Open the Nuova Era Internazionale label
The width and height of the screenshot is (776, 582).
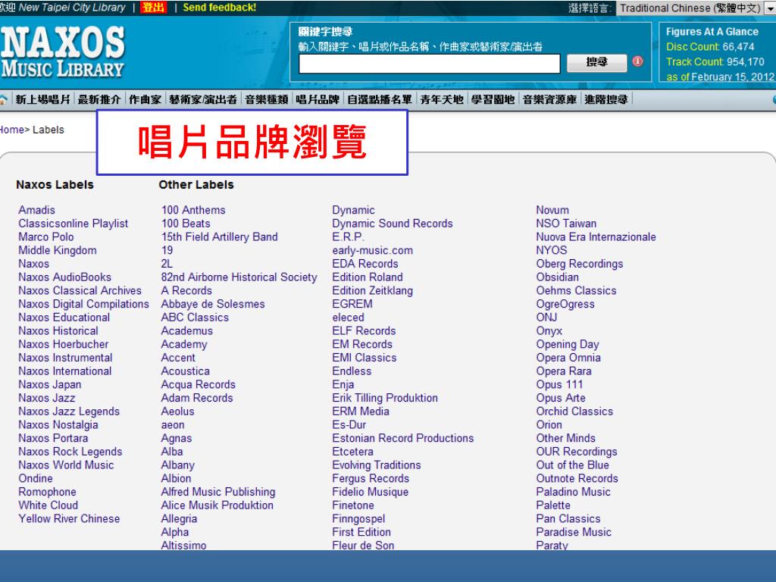pos(596,236)
